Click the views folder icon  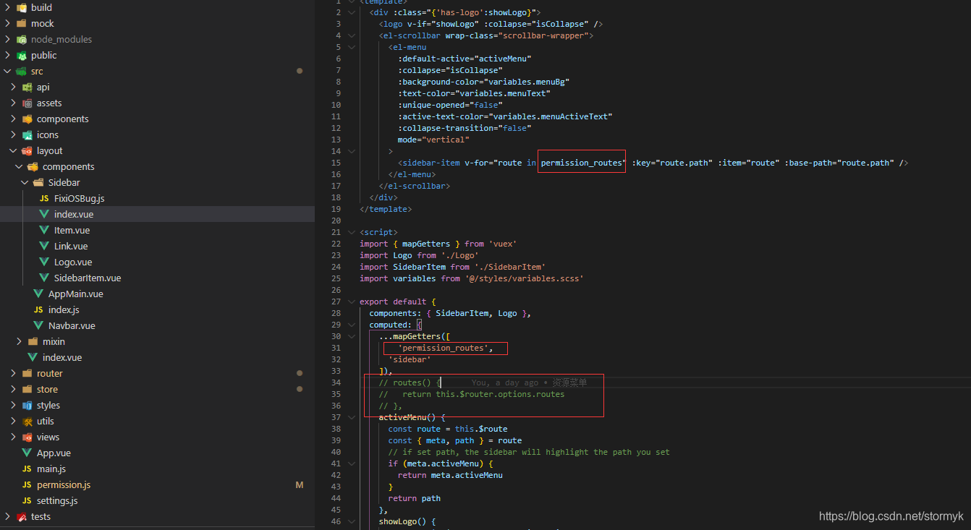pos(27,437)
